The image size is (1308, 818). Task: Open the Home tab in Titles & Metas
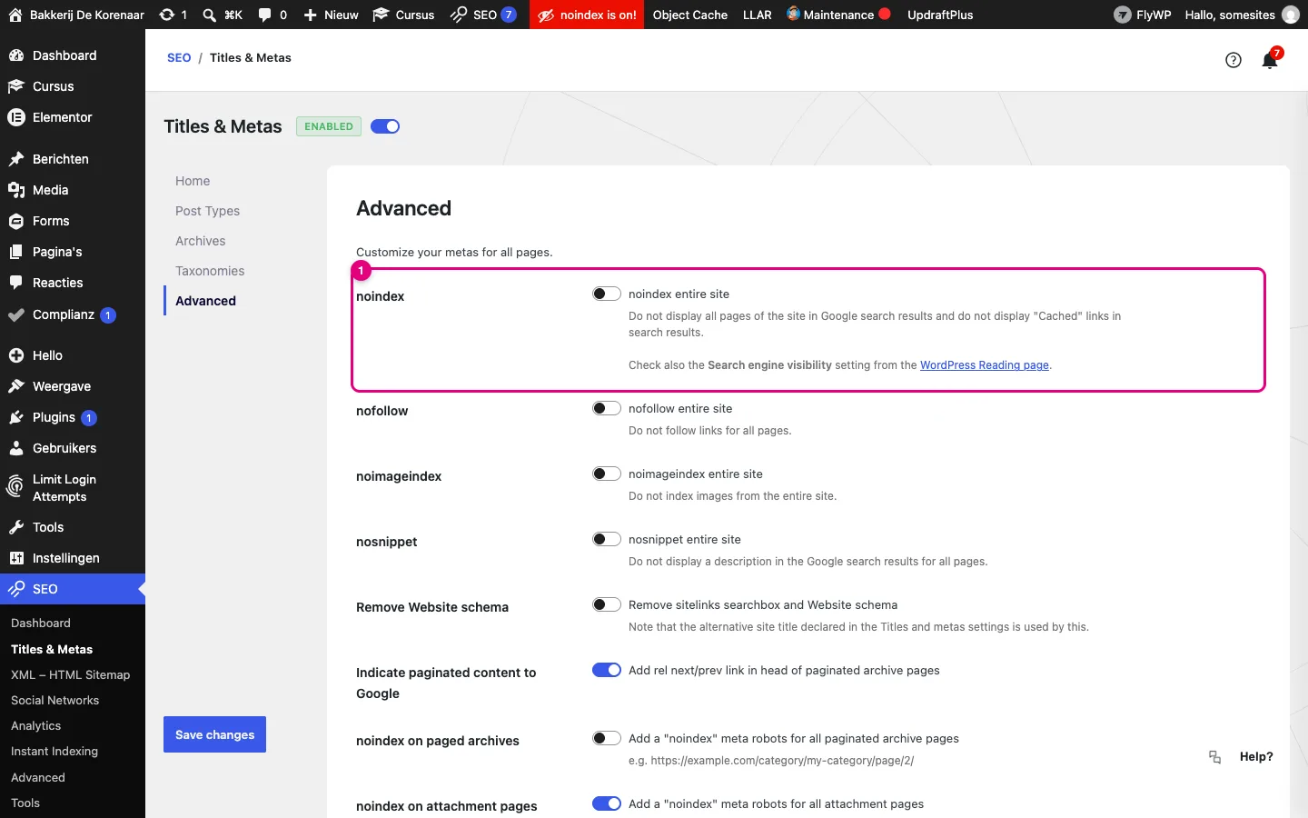pos(193,181)
